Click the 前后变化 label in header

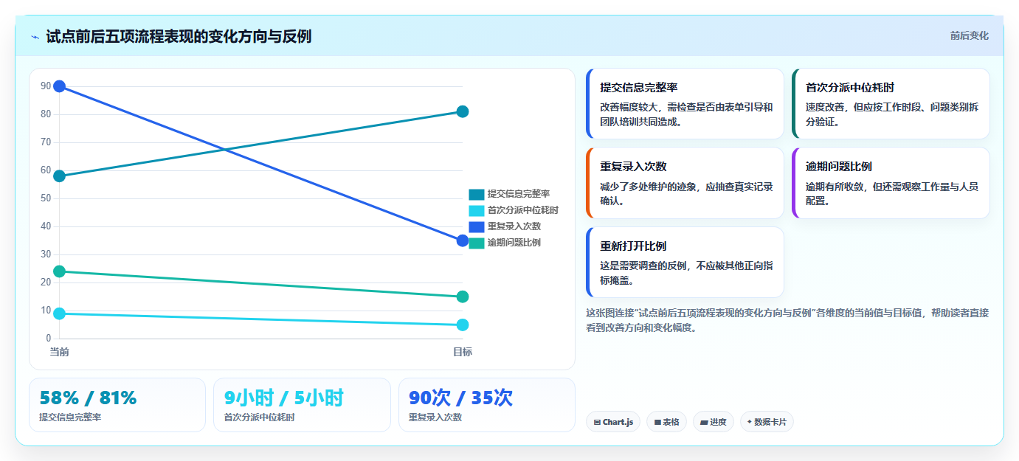(x=969, y=35)
